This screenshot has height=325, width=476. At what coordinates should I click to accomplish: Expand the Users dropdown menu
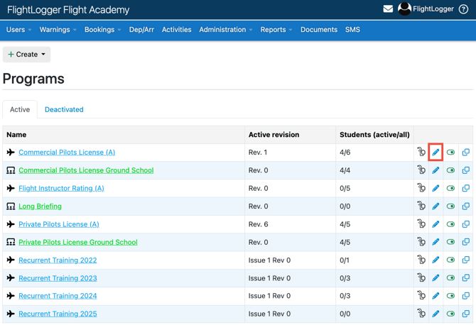coord(18,30)
